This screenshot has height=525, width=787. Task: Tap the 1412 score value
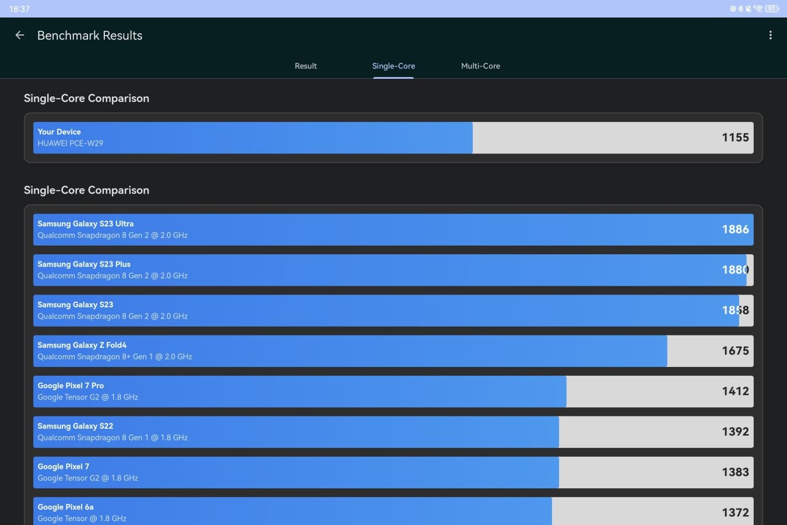click(735, 391)
